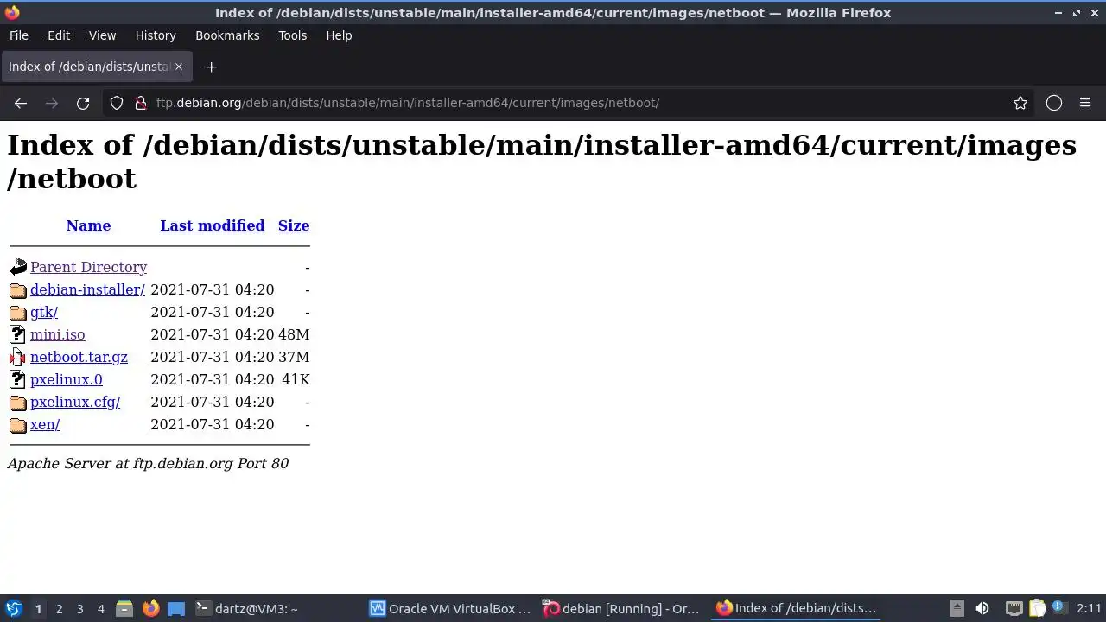Sort listing by Last modified link

click(212, 225)
